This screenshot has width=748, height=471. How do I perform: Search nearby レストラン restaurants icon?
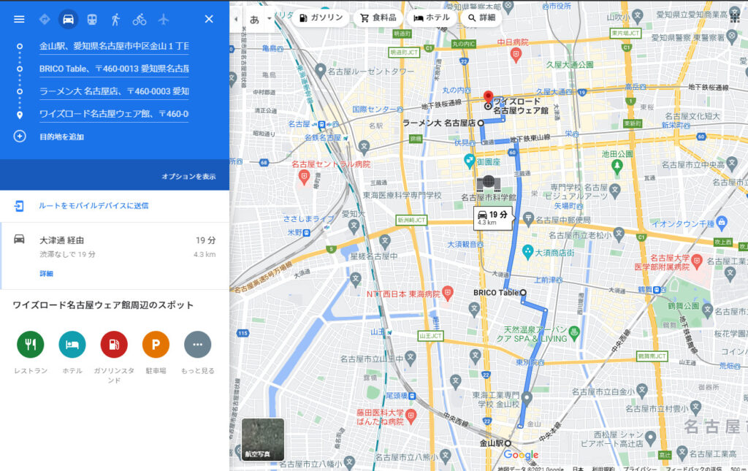[31, 344]
